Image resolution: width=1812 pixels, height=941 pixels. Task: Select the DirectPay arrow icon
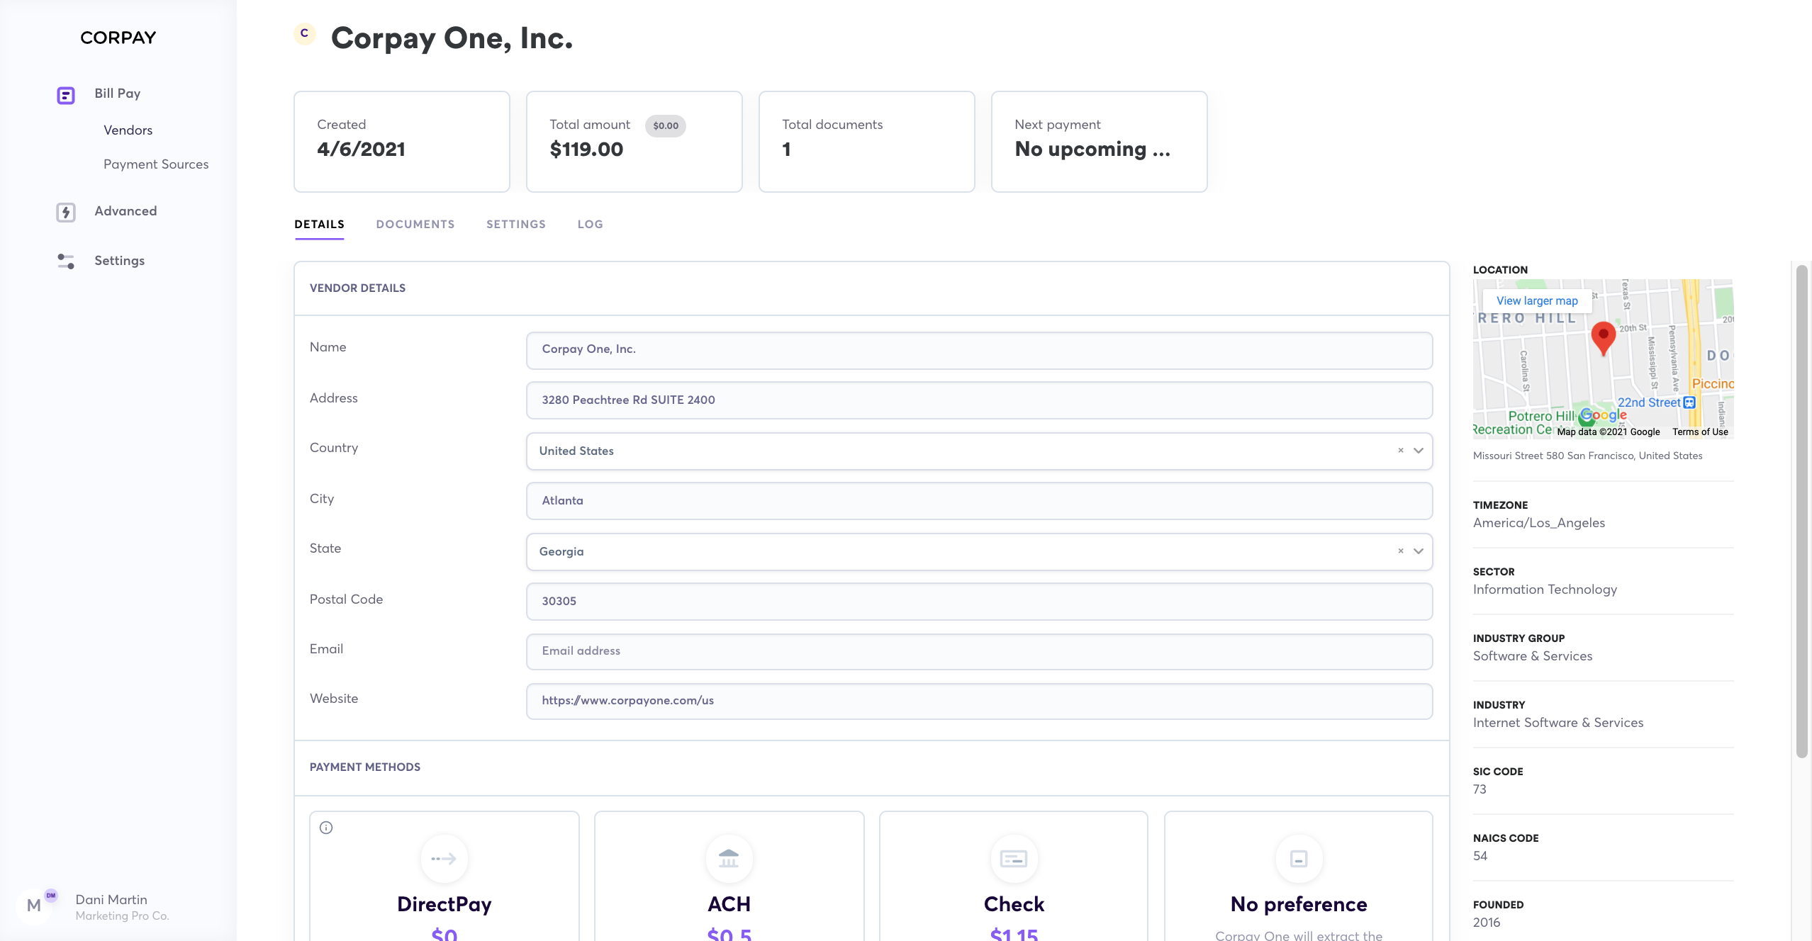[x=444, y=859]
